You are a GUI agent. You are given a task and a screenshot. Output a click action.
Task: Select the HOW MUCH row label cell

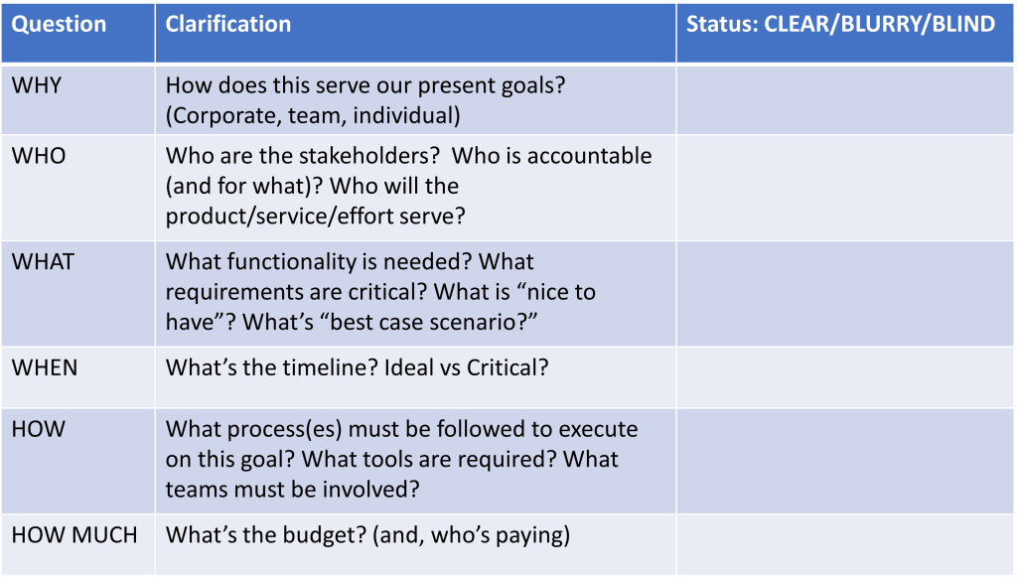(x=74, y=535)
